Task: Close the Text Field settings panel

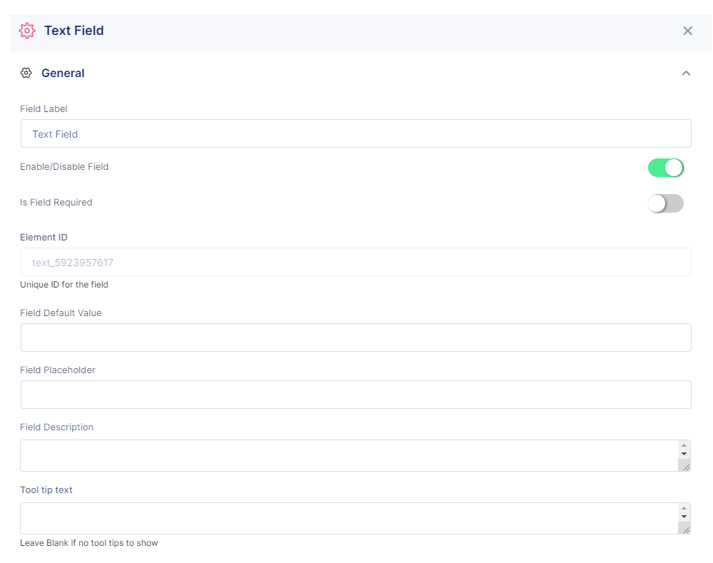Action: coord(687,31)
